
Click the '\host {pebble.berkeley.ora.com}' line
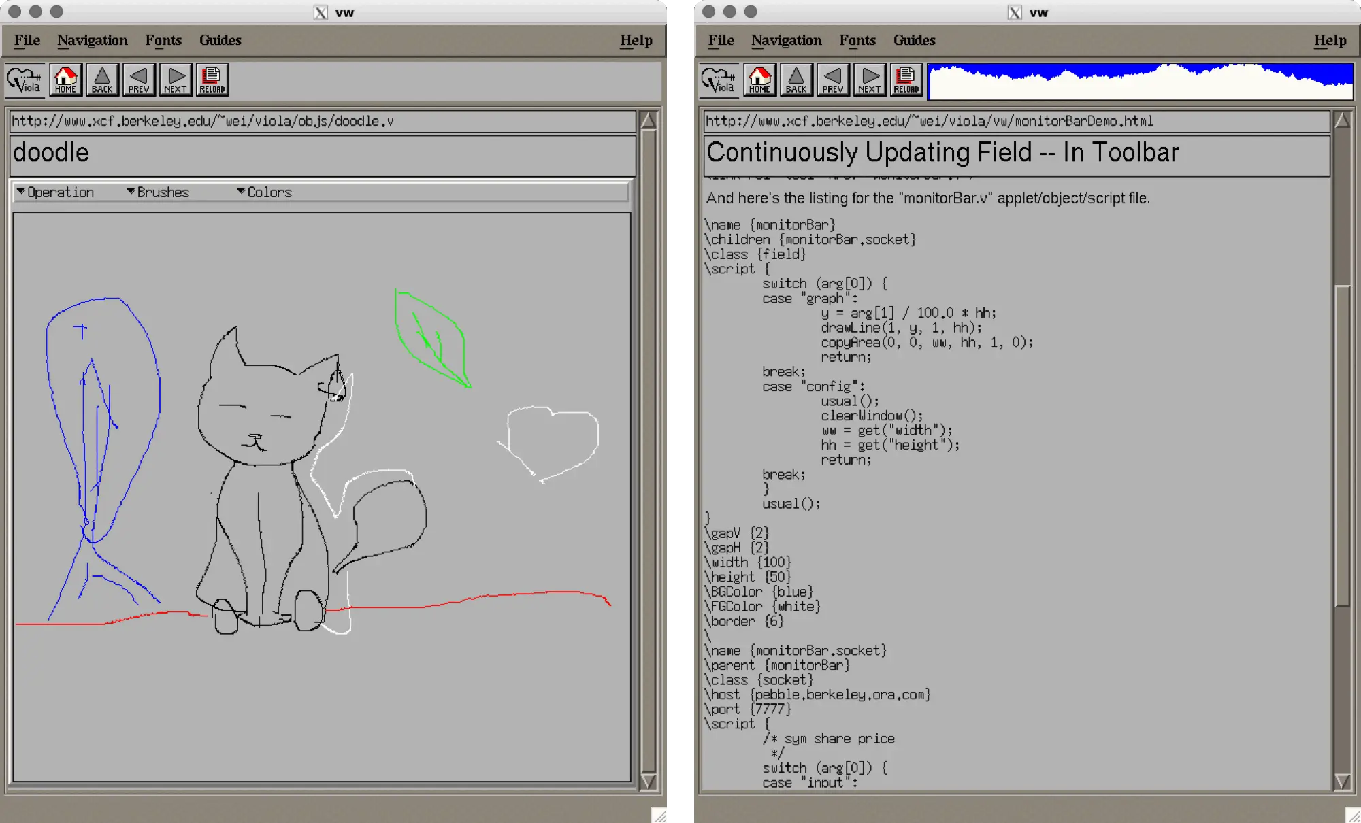pyautogui.click(x=818, y=694)
